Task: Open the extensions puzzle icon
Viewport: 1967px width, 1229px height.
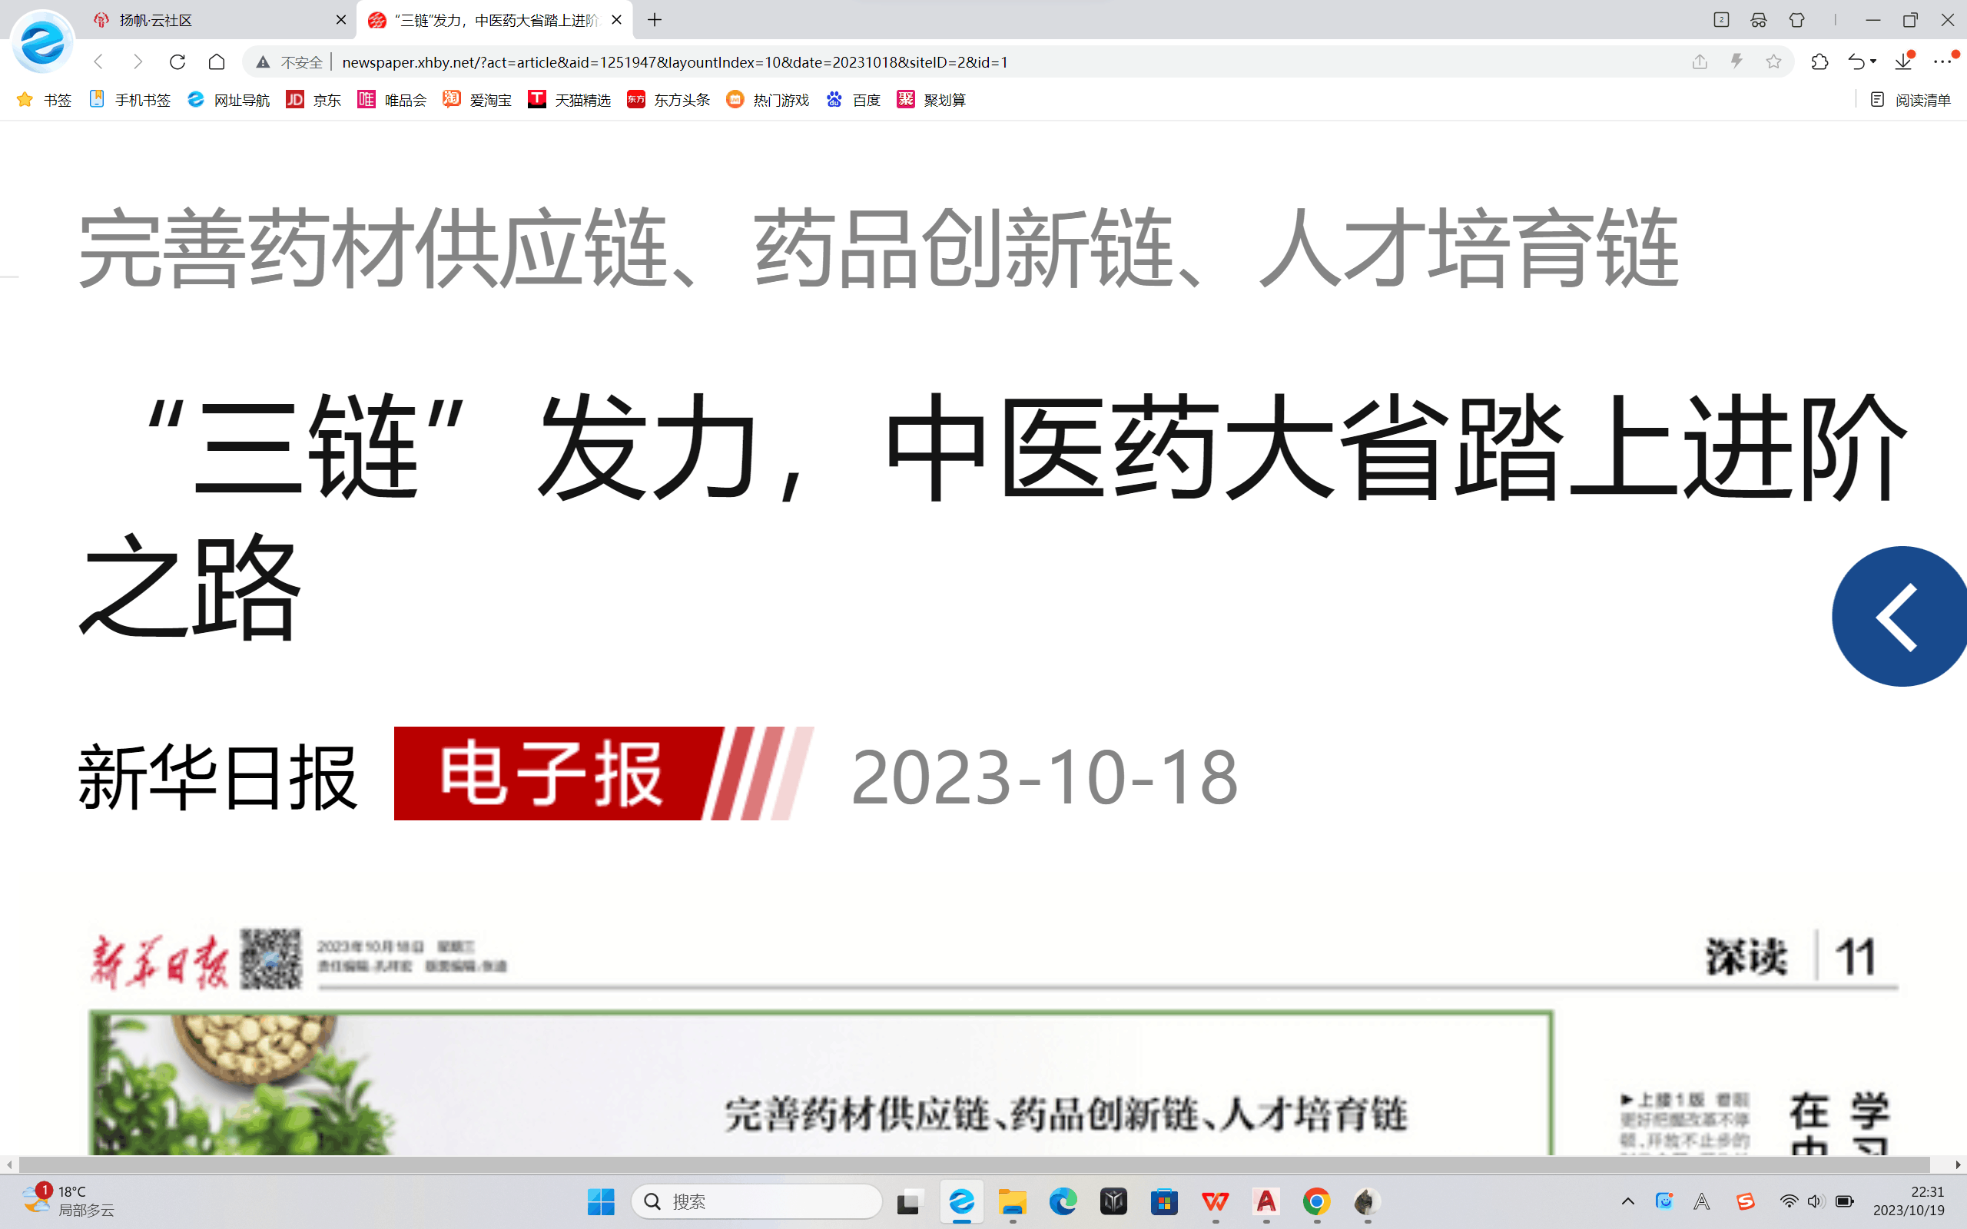Action: pos(1819,61)
